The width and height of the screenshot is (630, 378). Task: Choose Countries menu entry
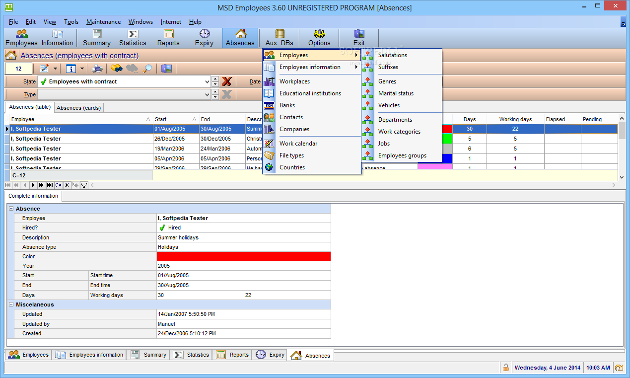[311, 167]
